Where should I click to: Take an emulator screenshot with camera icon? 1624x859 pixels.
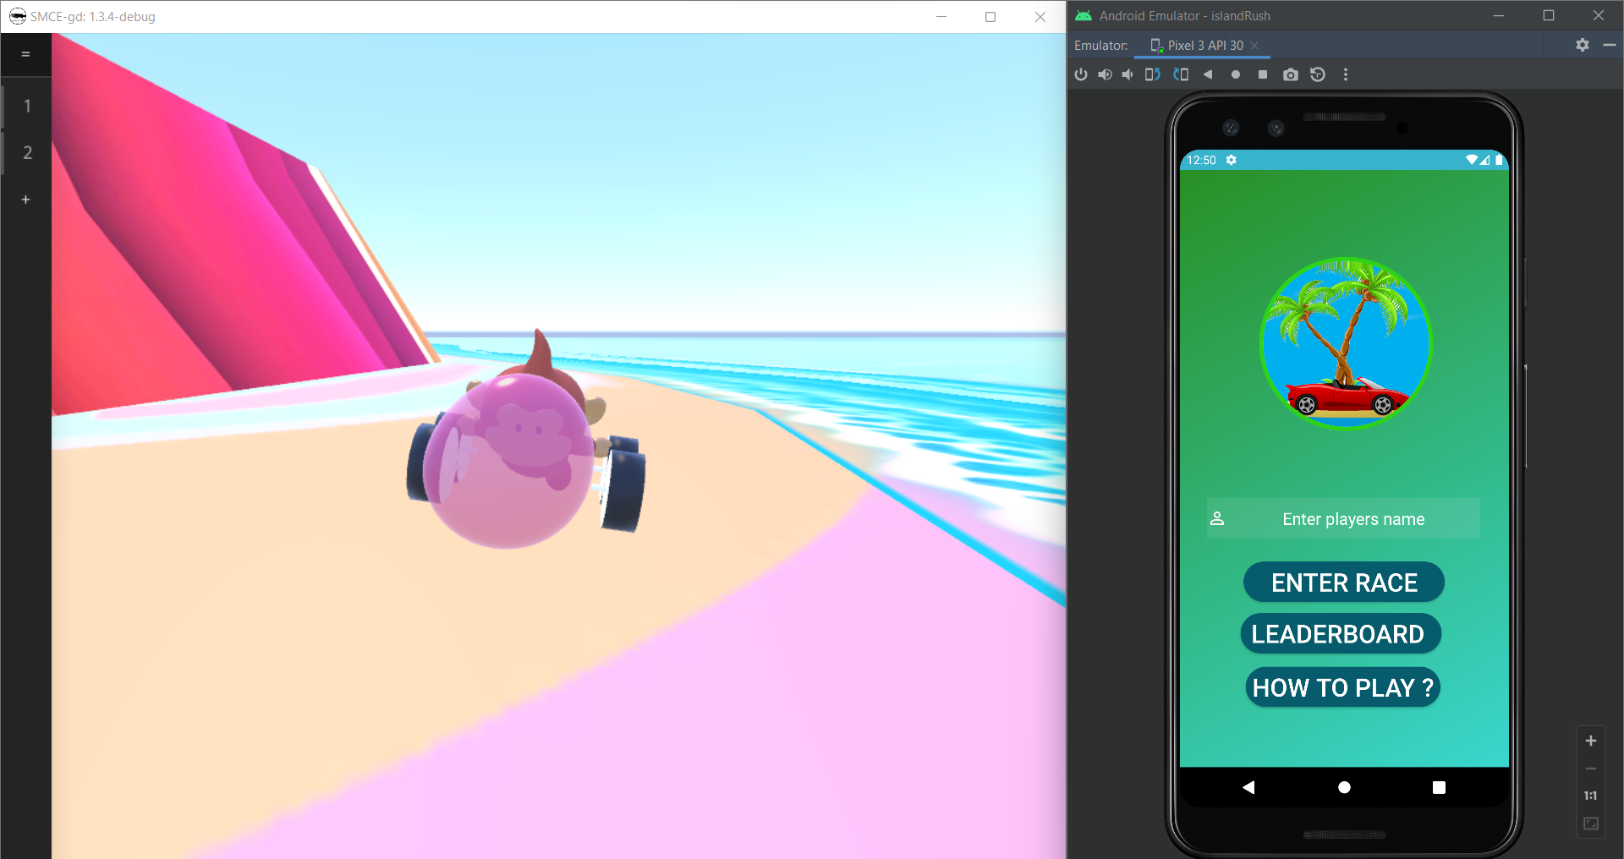click(1290, 74)
